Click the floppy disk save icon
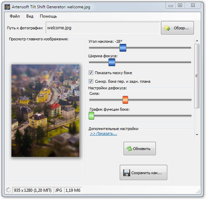206x199 pixels. click(127, 173)
